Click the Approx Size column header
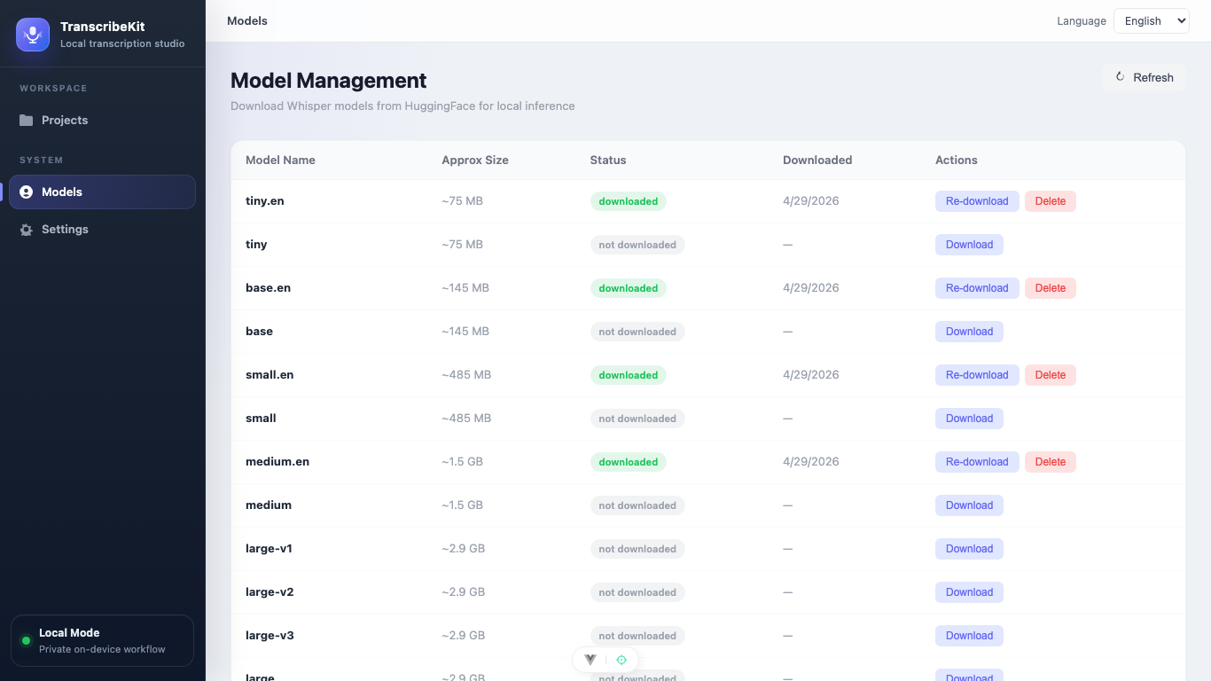This screenshot has width=1211, height=681. click(475, 160)
